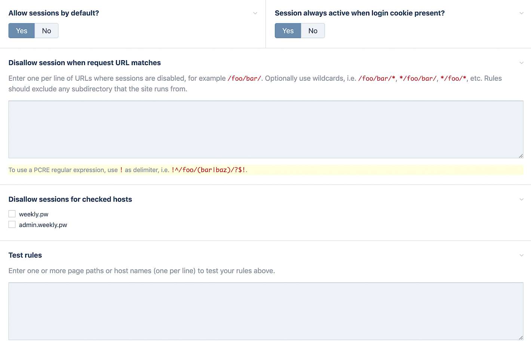Click the !^/foo/(bar|baz)/?$! regex example

coord(208,170)
